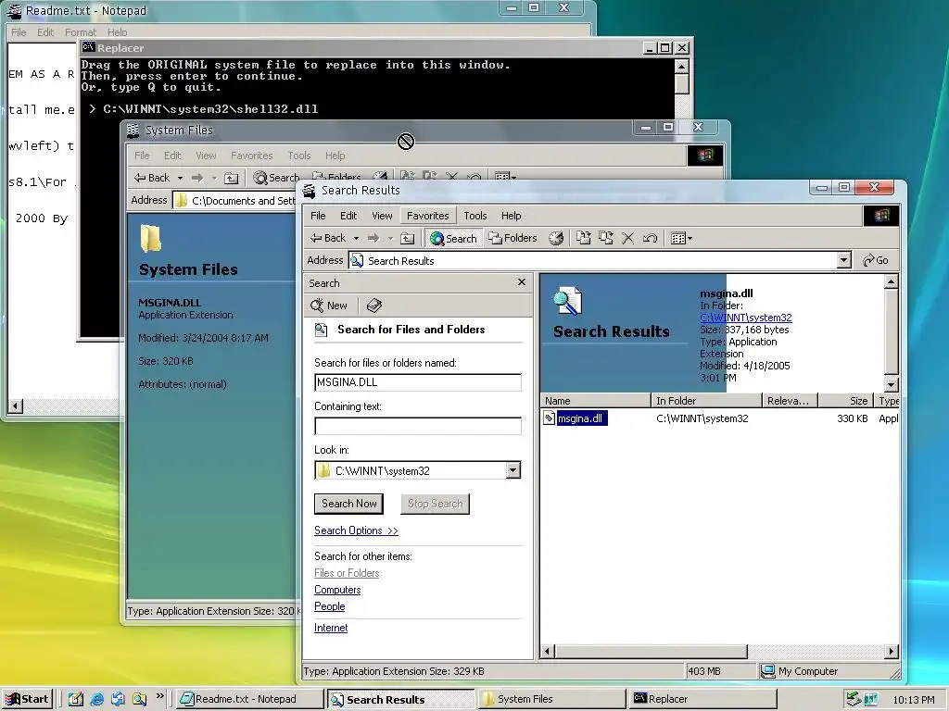Open View menu in System Files window
This screenshot has height=711, width=949.
point(206,156)
